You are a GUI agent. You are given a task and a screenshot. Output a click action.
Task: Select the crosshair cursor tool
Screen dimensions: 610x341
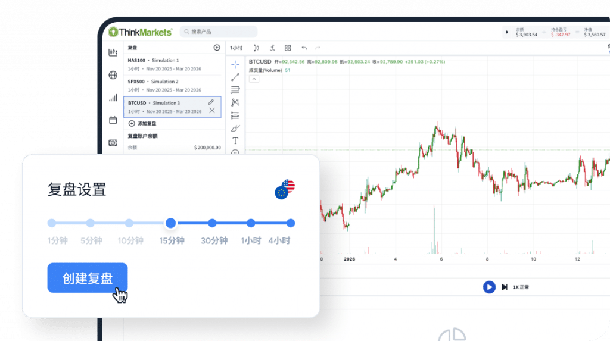(235, 64)
